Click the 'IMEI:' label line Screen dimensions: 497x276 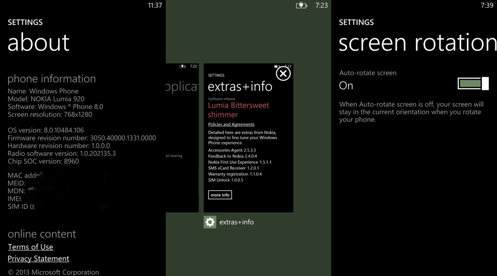15,199
